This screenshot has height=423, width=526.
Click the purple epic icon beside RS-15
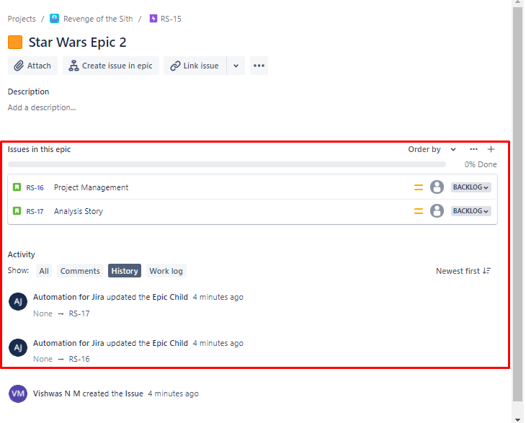click(x=153, y=19)
